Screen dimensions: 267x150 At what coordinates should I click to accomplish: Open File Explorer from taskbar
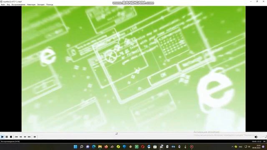[x=100, y=147]
